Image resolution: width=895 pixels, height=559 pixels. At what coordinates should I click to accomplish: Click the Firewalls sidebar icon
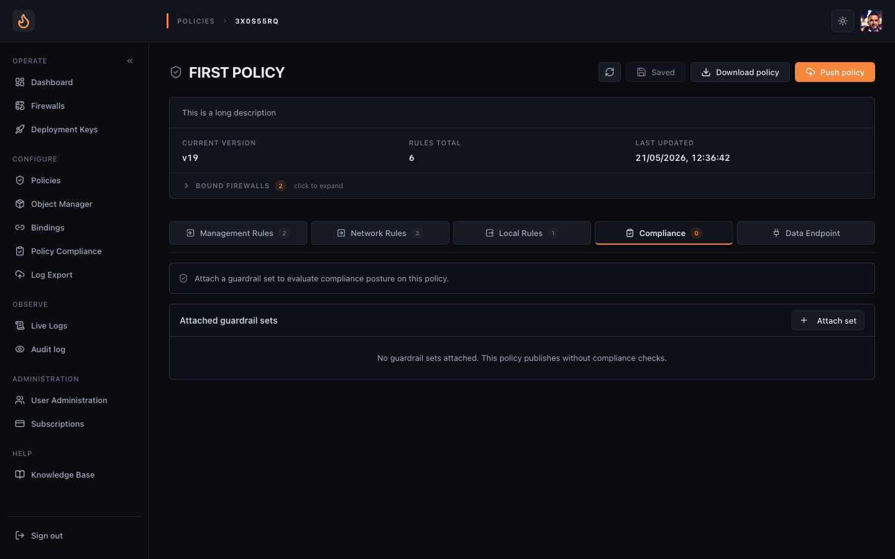pos(20,106)
